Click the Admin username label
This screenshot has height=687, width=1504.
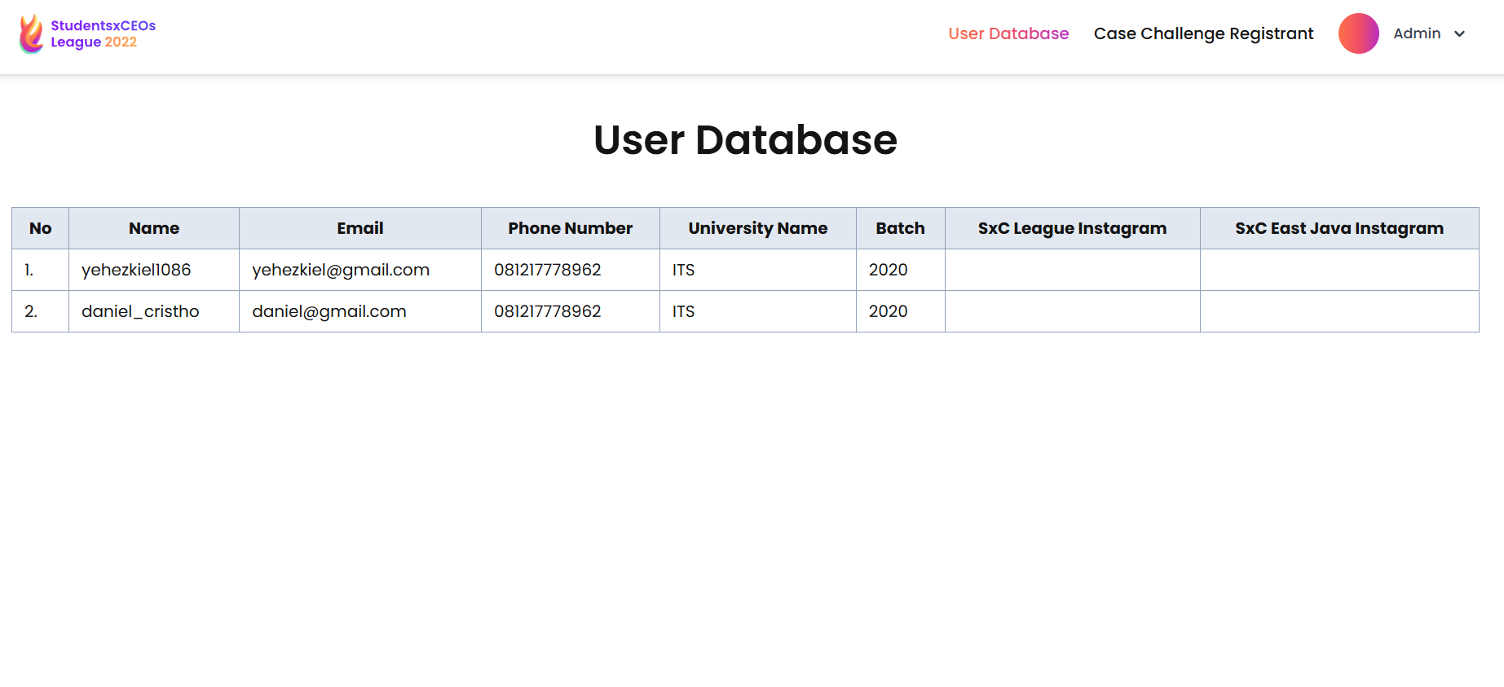click(1416, 33)
